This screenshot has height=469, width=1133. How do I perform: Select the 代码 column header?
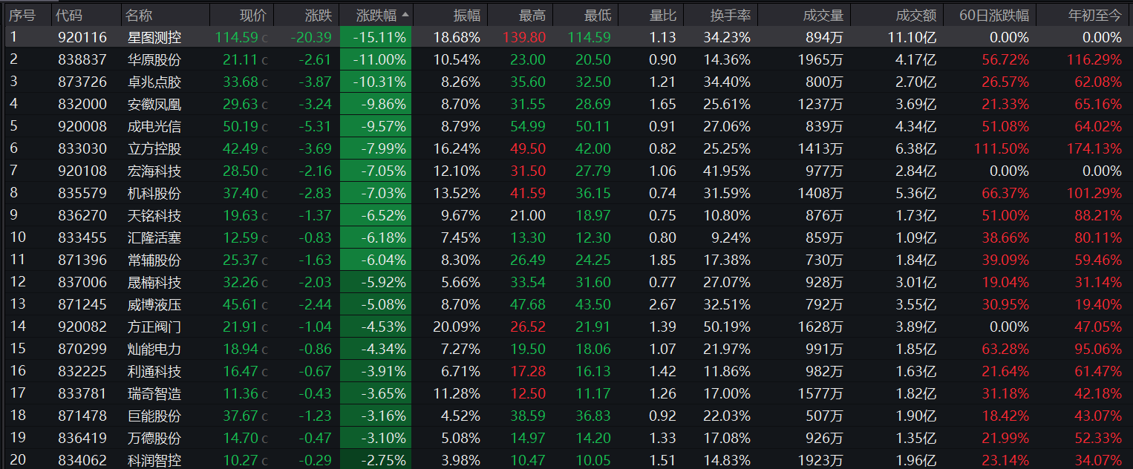pos(69,15)
